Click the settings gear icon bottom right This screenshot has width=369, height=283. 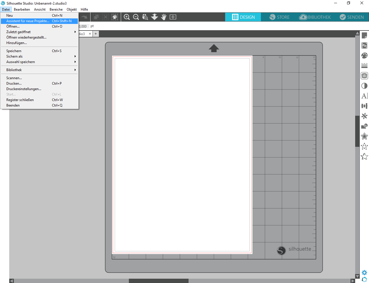(x=364, y=272)
